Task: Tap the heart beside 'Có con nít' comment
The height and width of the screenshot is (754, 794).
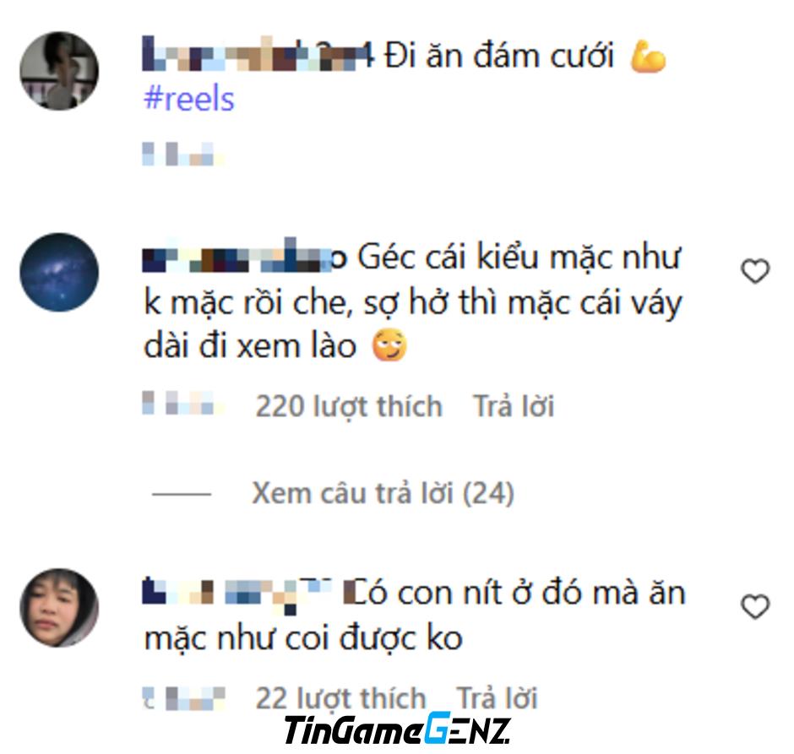Action: pos(755,606)
